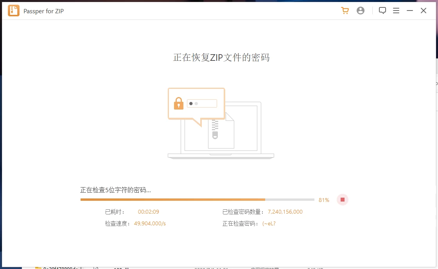This screenshot has width=438, height=269.
Task: Click the password dots field in the illustration
Action: coord(203,103)
